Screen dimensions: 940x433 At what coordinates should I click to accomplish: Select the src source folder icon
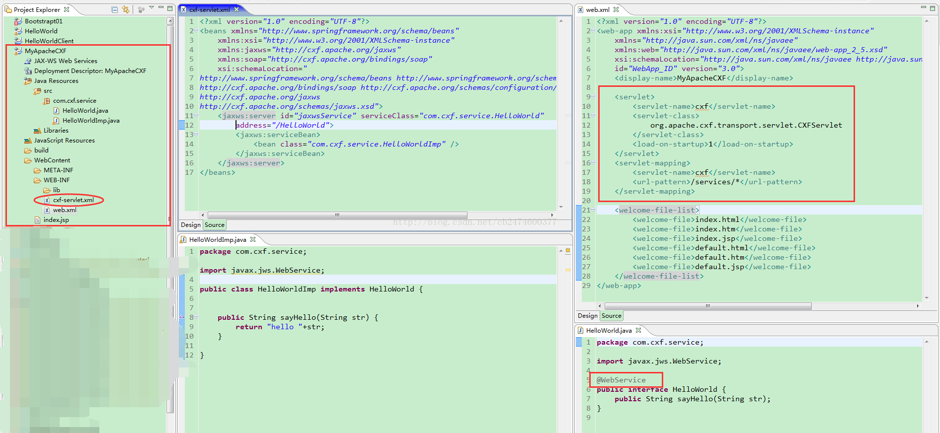click(x=37, y=91)
